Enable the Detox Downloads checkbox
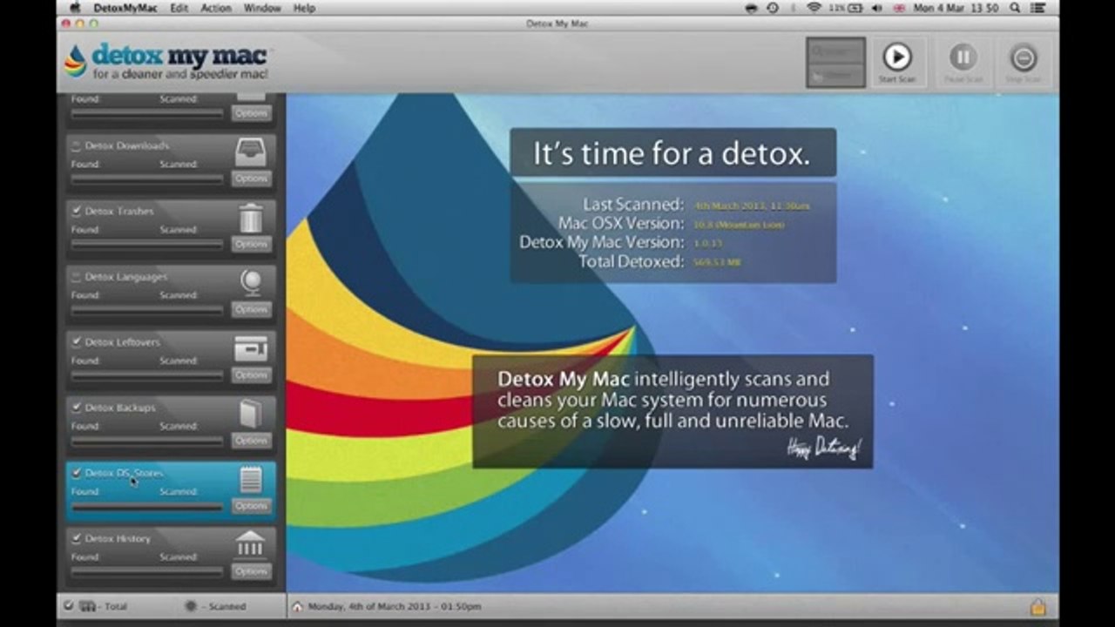The height and width of the screenshot is (627, 1115). 77,145
